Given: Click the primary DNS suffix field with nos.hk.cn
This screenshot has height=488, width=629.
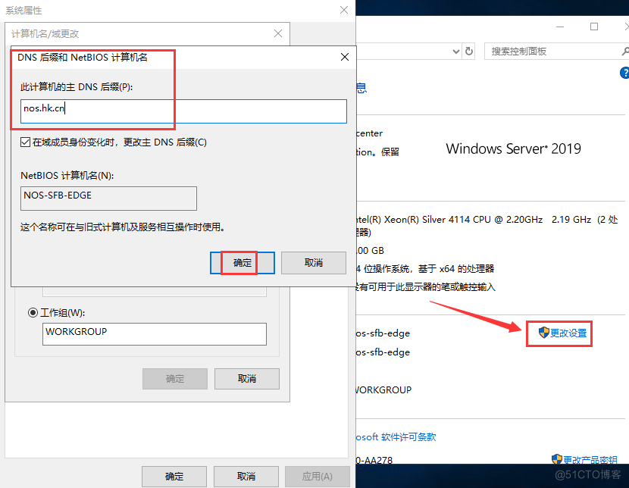Looking at the screenshot, I should [183, 111].
